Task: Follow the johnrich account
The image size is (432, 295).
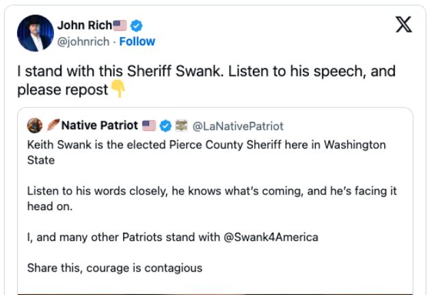Action: point(137,42)
